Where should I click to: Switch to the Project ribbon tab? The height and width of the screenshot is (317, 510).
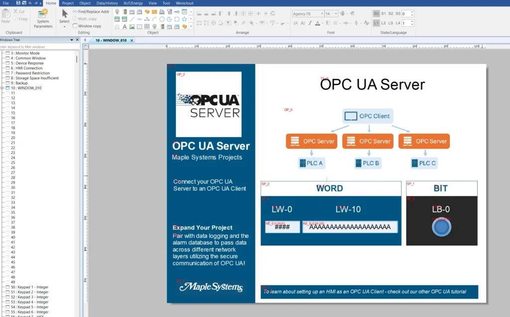point(68,3)
